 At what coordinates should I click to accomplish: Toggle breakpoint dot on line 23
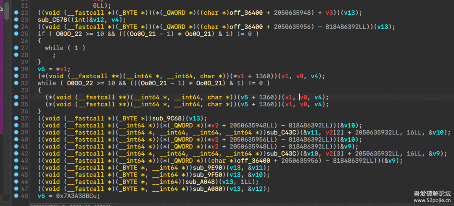point(16,19)
